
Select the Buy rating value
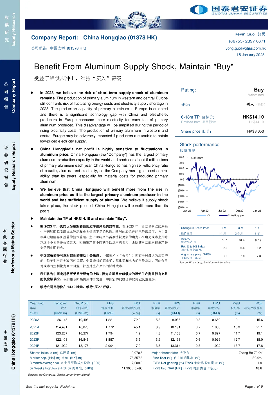(259, 90)
